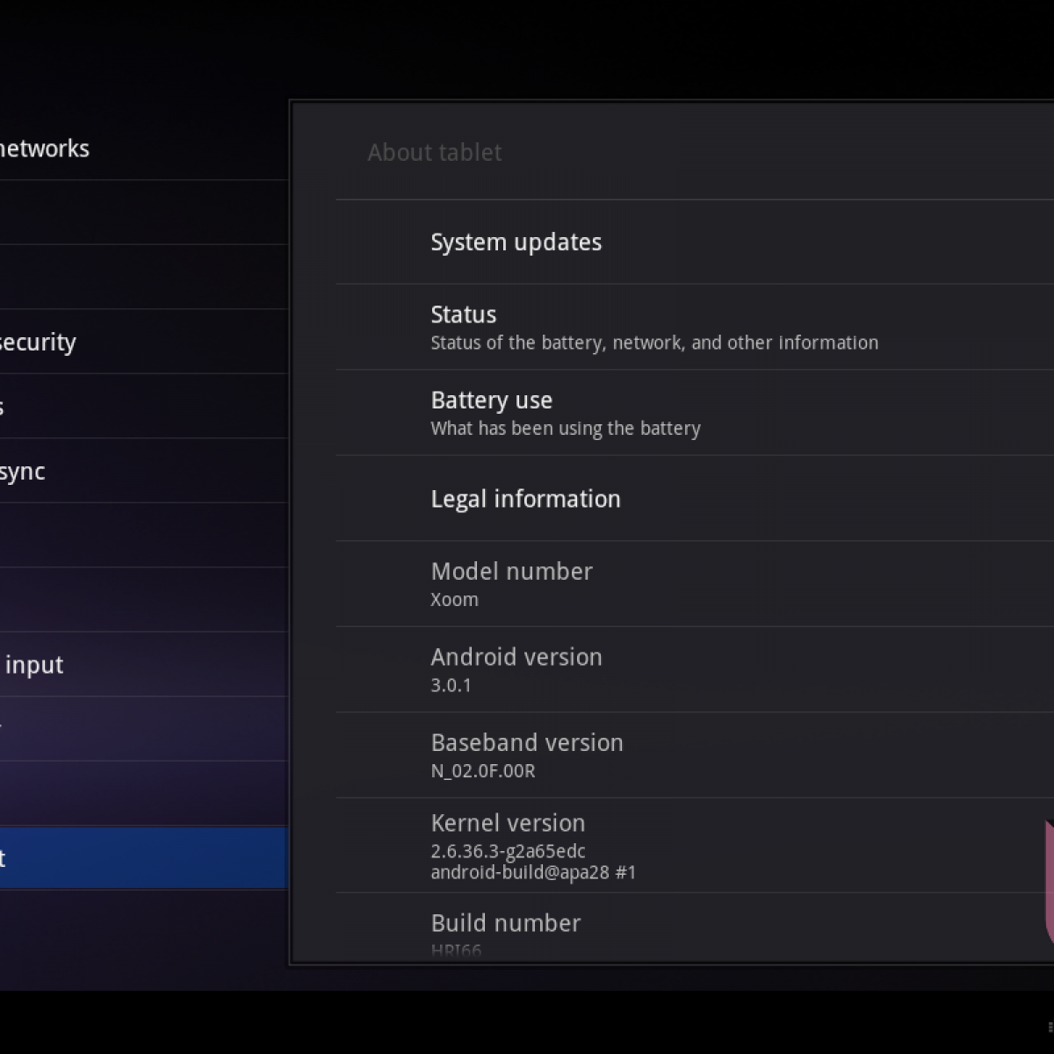Tap the Kernel version row
Image resolution: width=1054 pixels, height=1054 pixels.
tap(532, 846)
